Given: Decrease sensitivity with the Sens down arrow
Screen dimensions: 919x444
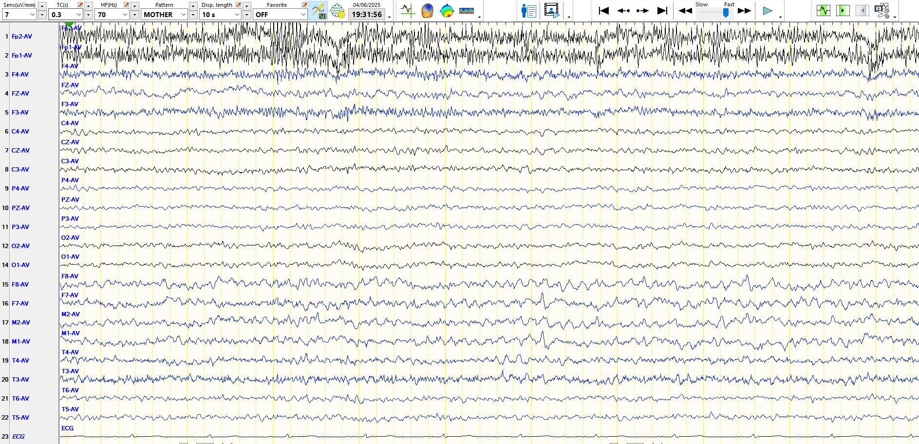Looking at the screenshot, I should coord(42,15).
